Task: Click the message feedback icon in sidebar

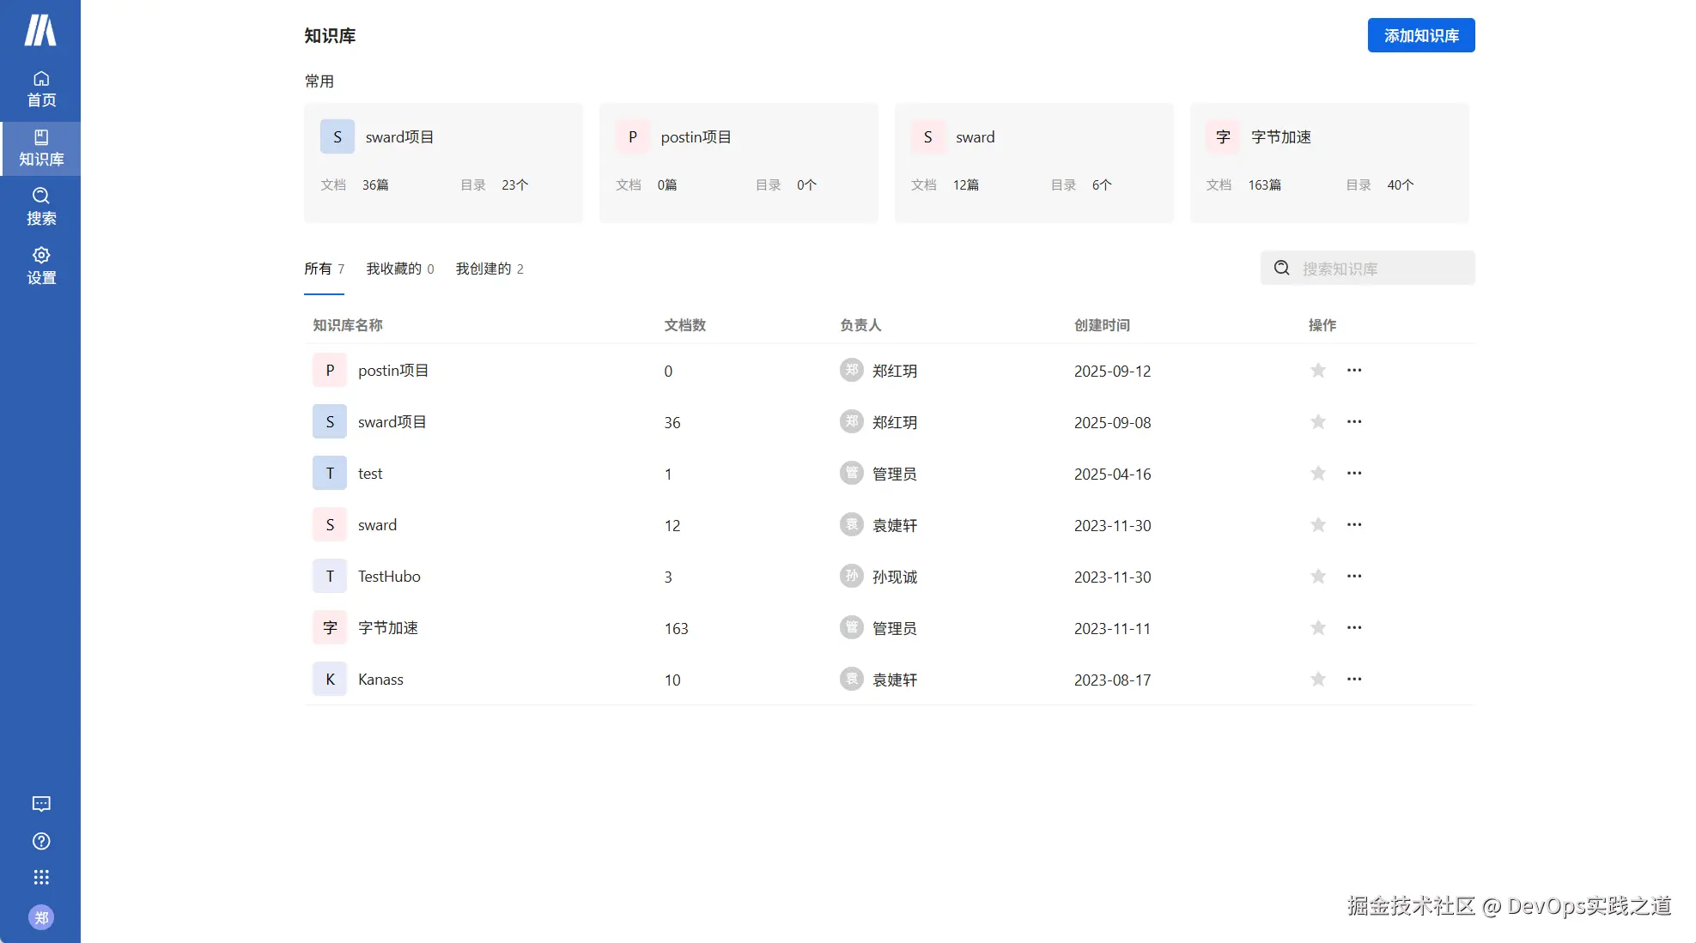Action: [40, 804]
